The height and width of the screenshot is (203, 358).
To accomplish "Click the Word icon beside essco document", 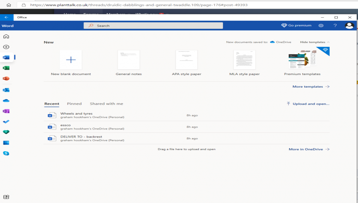I will pos(52,127).
